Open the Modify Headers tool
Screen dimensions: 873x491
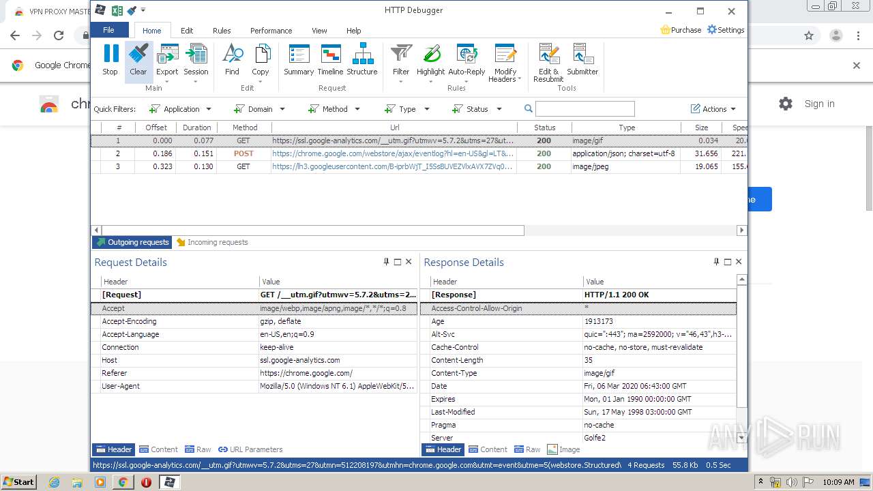505,63
